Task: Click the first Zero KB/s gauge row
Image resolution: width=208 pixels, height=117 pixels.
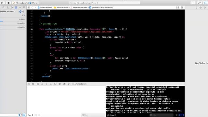Action: [13, 23]
